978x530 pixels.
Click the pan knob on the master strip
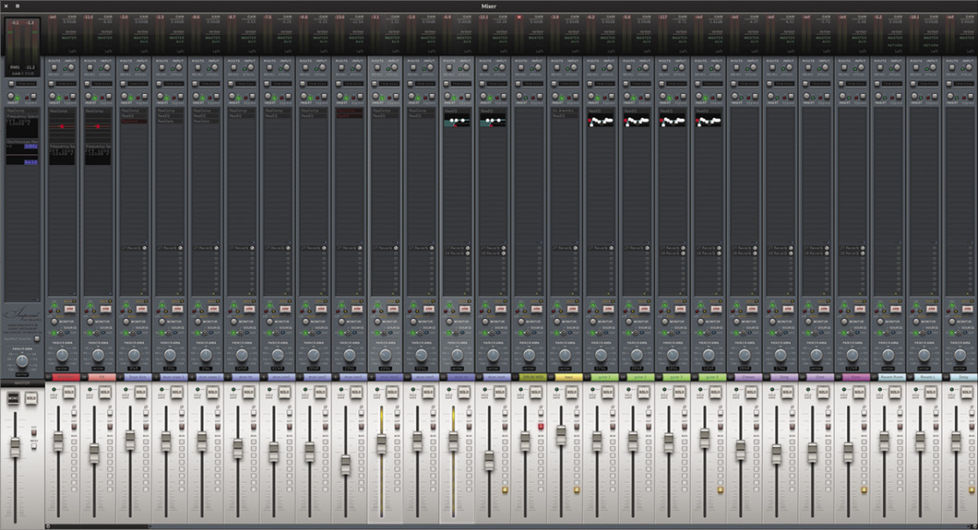click(22, 361)
